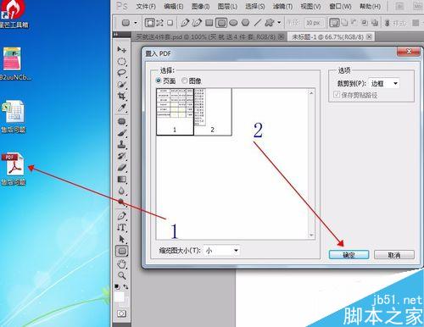Choose the Custom Shape in options bar
The height and width of the screenshot is (327, 424).
[270, 23]
